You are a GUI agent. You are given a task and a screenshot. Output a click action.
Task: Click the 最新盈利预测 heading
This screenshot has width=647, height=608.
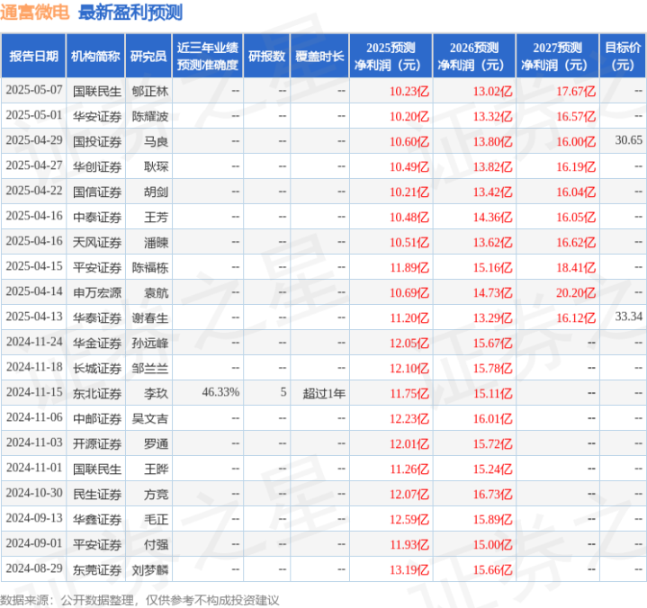point(130,13)
